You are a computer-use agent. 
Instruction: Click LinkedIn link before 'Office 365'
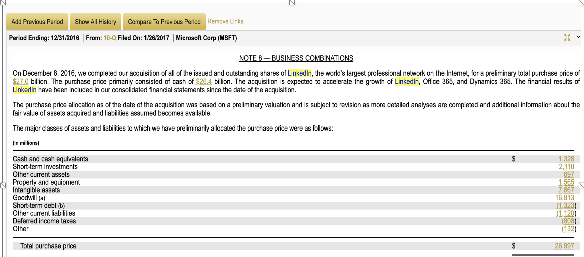tap(406, 82)
